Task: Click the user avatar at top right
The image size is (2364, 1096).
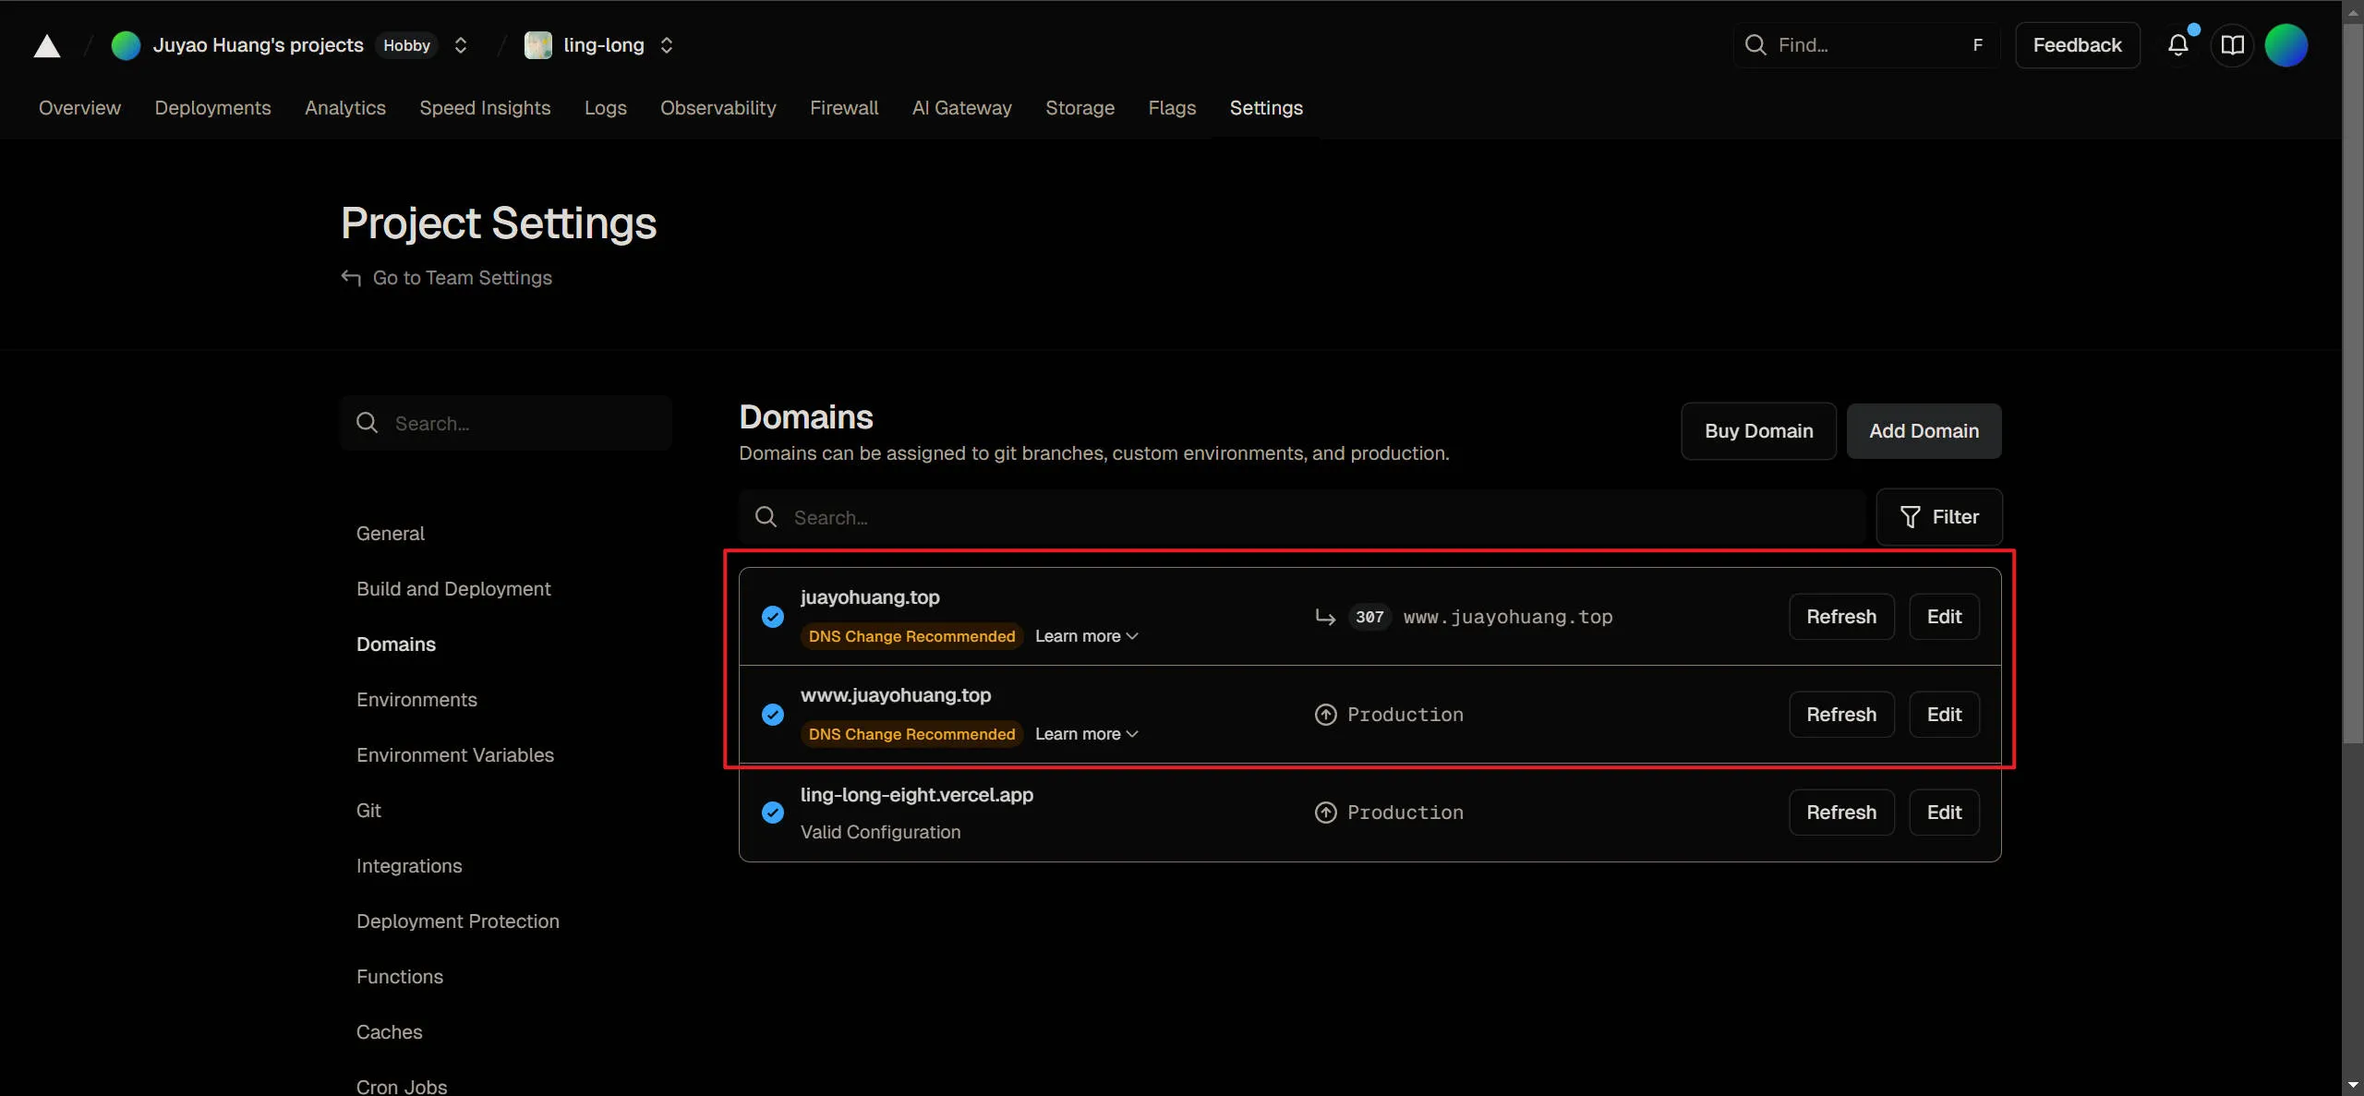Action: tap(2286, 45)
